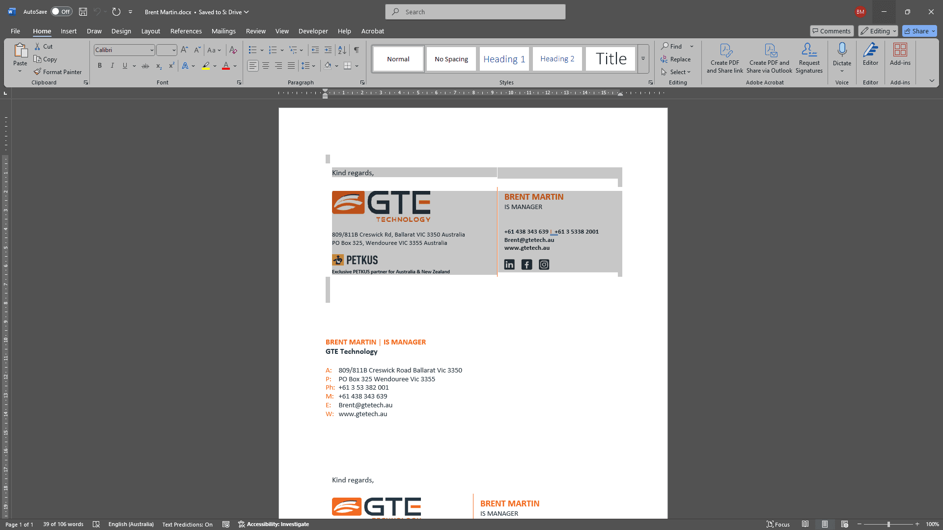Click the Undo arrow icon

[97, 12]
